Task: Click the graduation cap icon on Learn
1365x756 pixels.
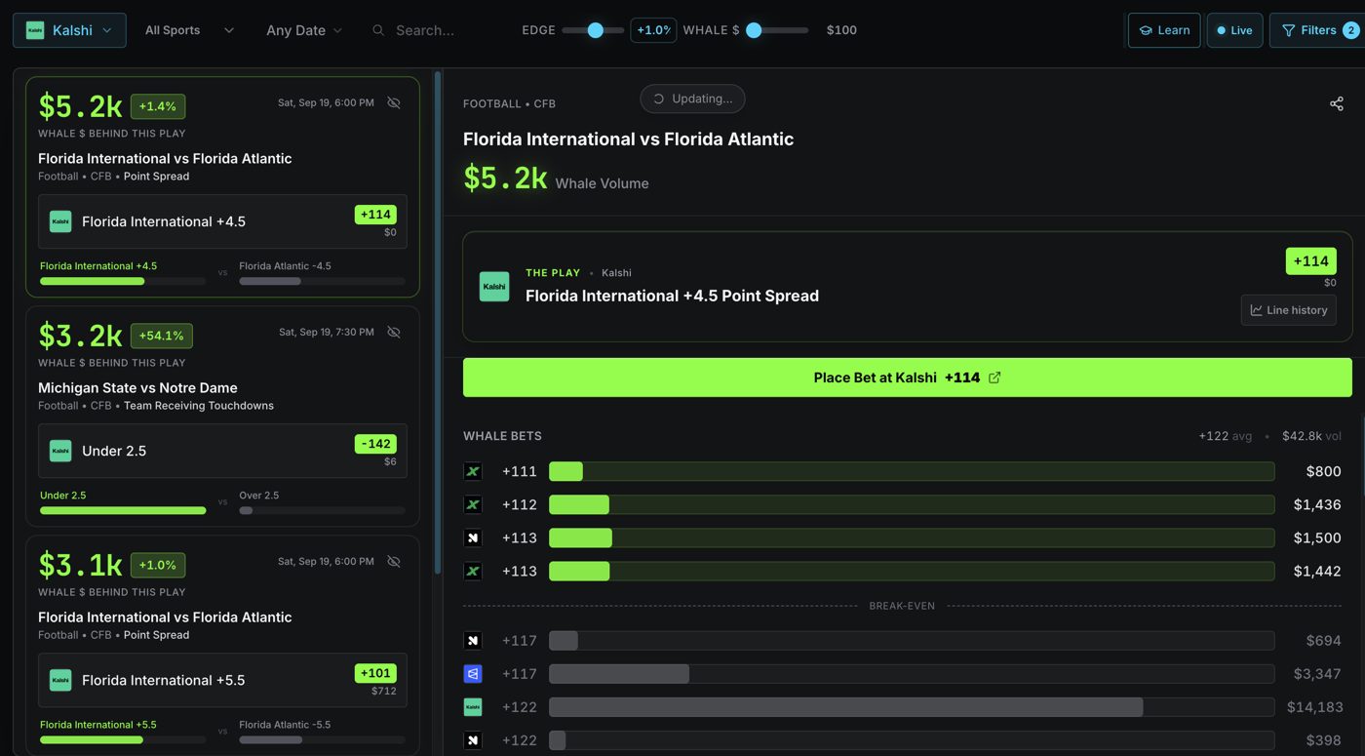Action: pos(1146,30)
